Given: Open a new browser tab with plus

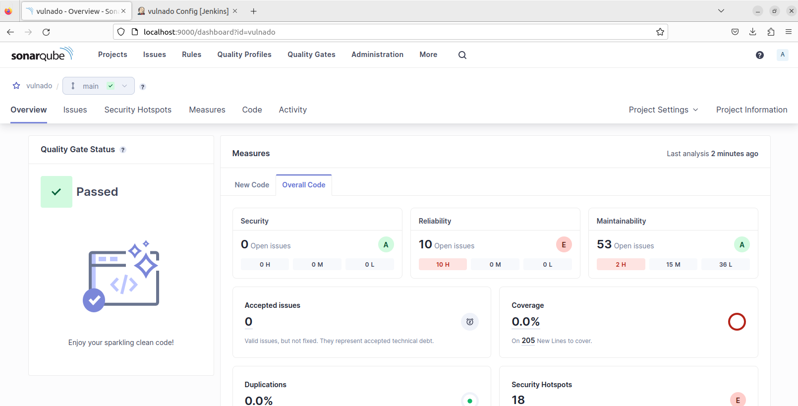Looking at the screenshot, I should (x=253, y=11).
